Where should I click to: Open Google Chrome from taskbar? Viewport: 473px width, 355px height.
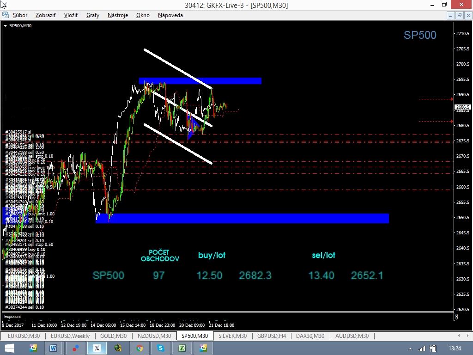pos(139,349)
